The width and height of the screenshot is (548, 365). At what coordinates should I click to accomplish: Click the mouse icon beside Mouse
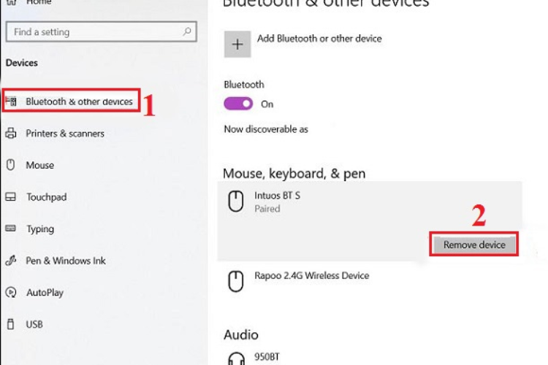pos(11,165)
